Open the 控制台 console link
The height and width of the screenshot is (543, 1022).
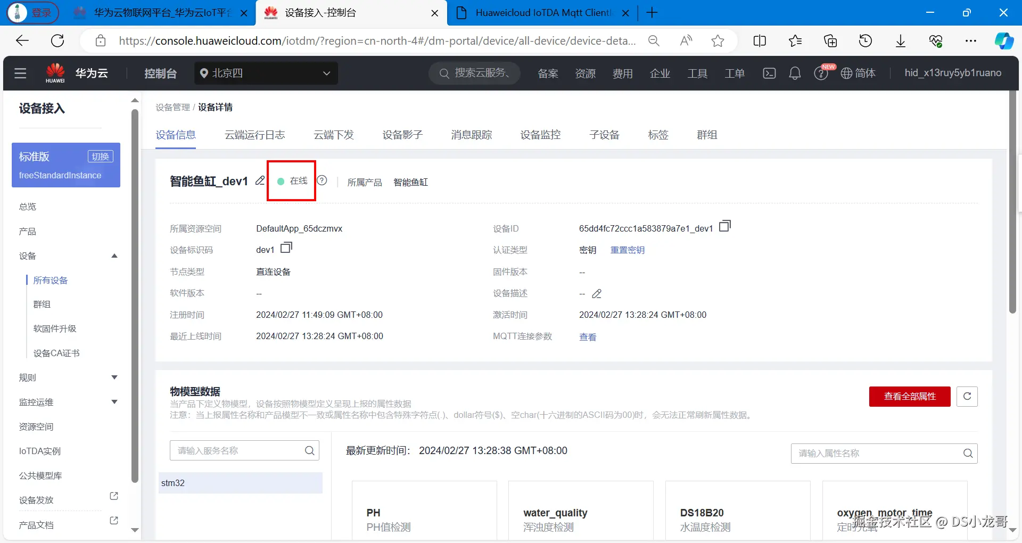160,73
